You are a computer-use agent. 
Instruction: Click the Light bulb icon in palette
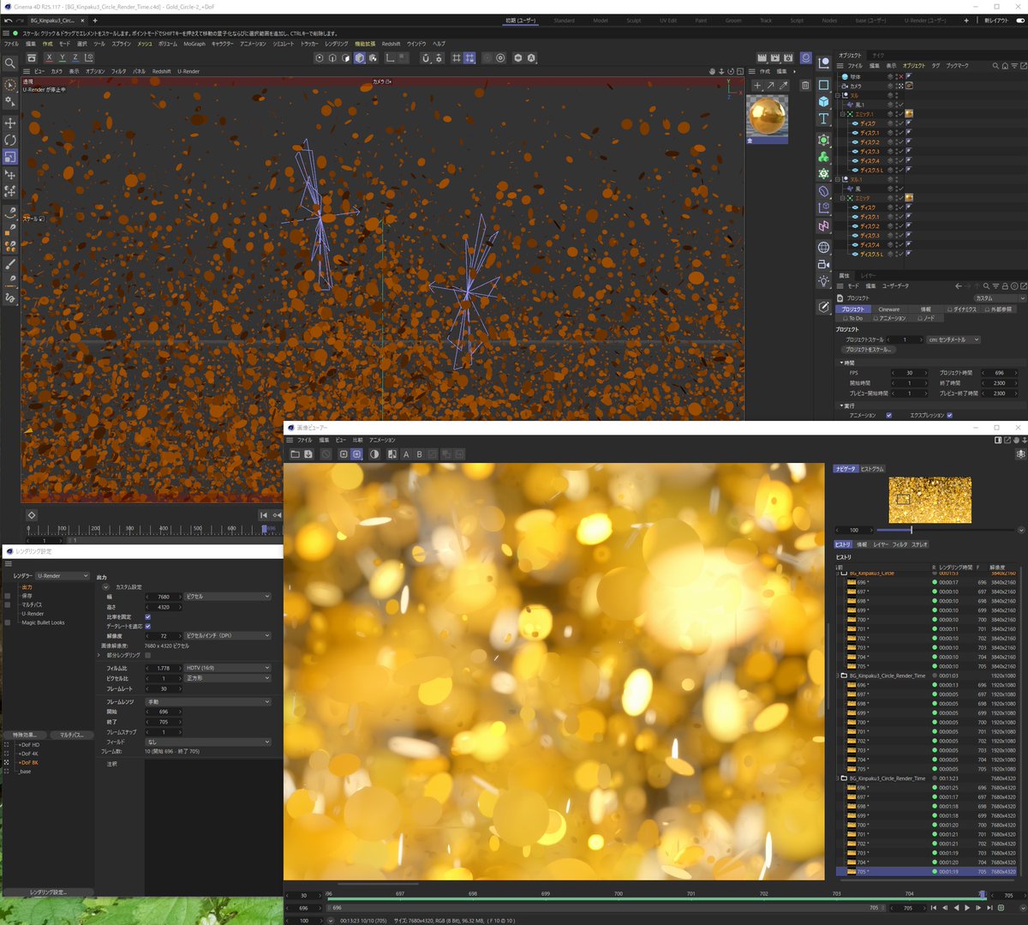(x=823, y=281)
